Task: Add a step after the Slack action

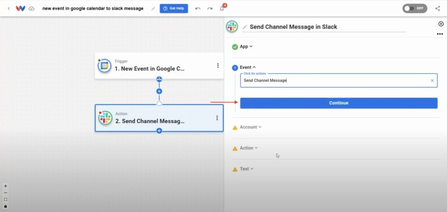Action: 159,131
